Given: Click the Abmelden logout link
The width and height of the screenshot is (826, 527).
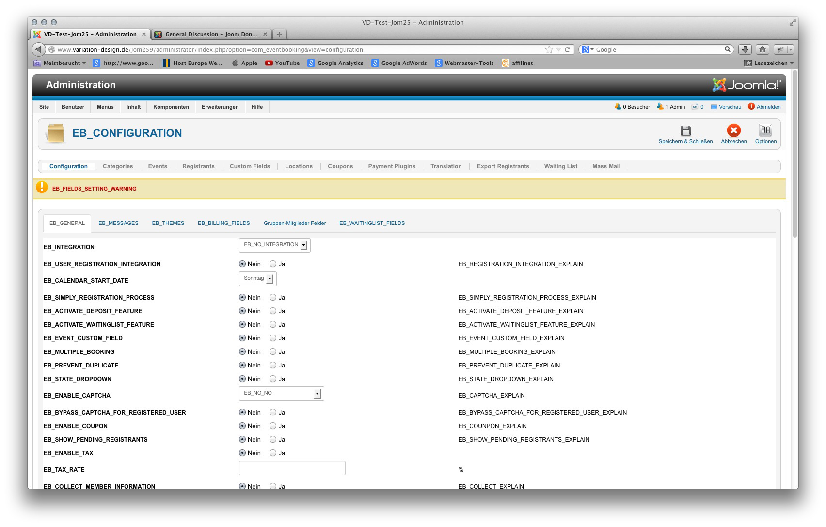Looking at the screenshot, I should tap(768, 107).
